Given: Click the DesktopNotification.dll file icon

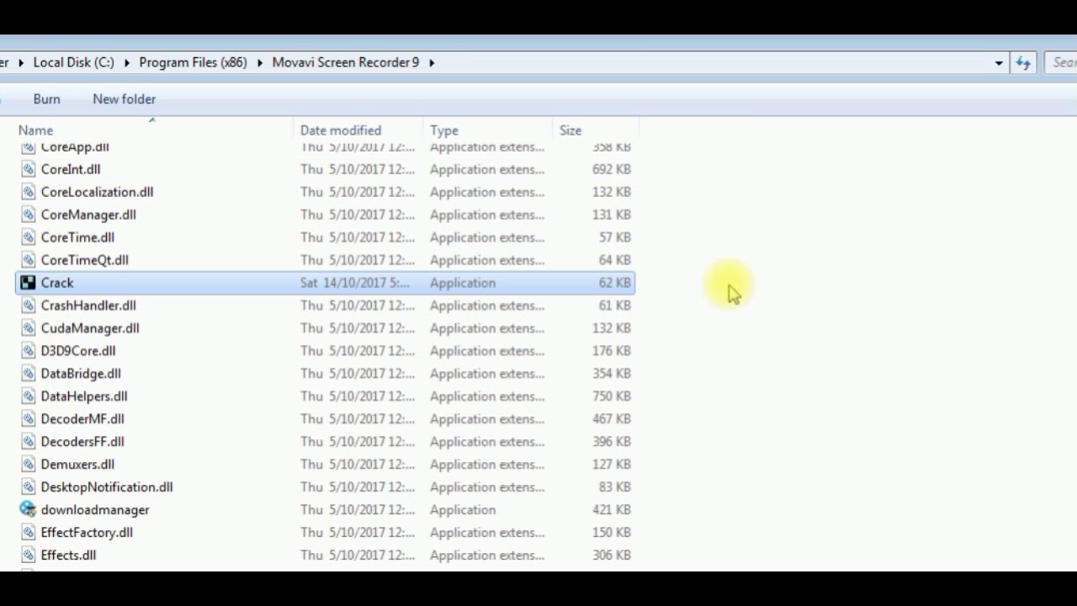Looking at the screenshot, I should tap(28, 487).
